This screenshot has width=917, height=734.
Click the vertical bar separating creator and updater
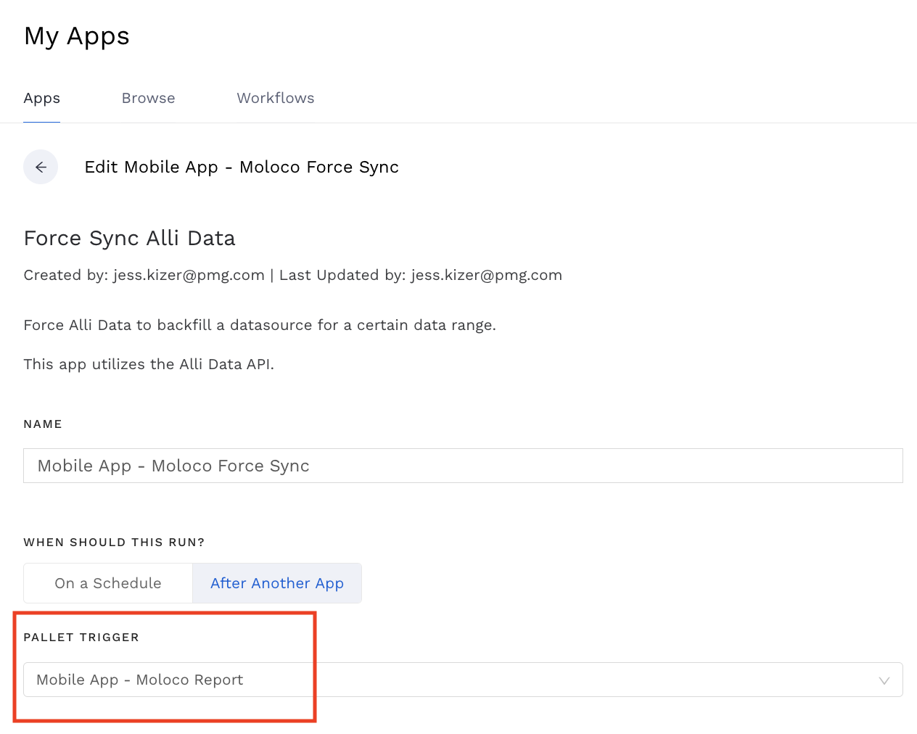click(x=272, y=275)
